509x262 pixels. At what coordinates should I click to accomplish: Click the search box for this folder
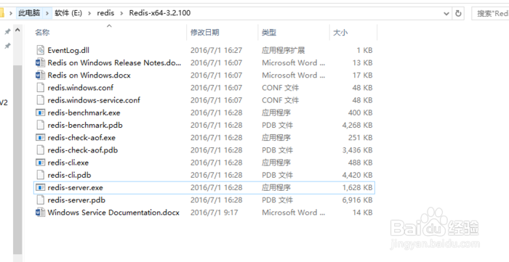tap(490, 13)
